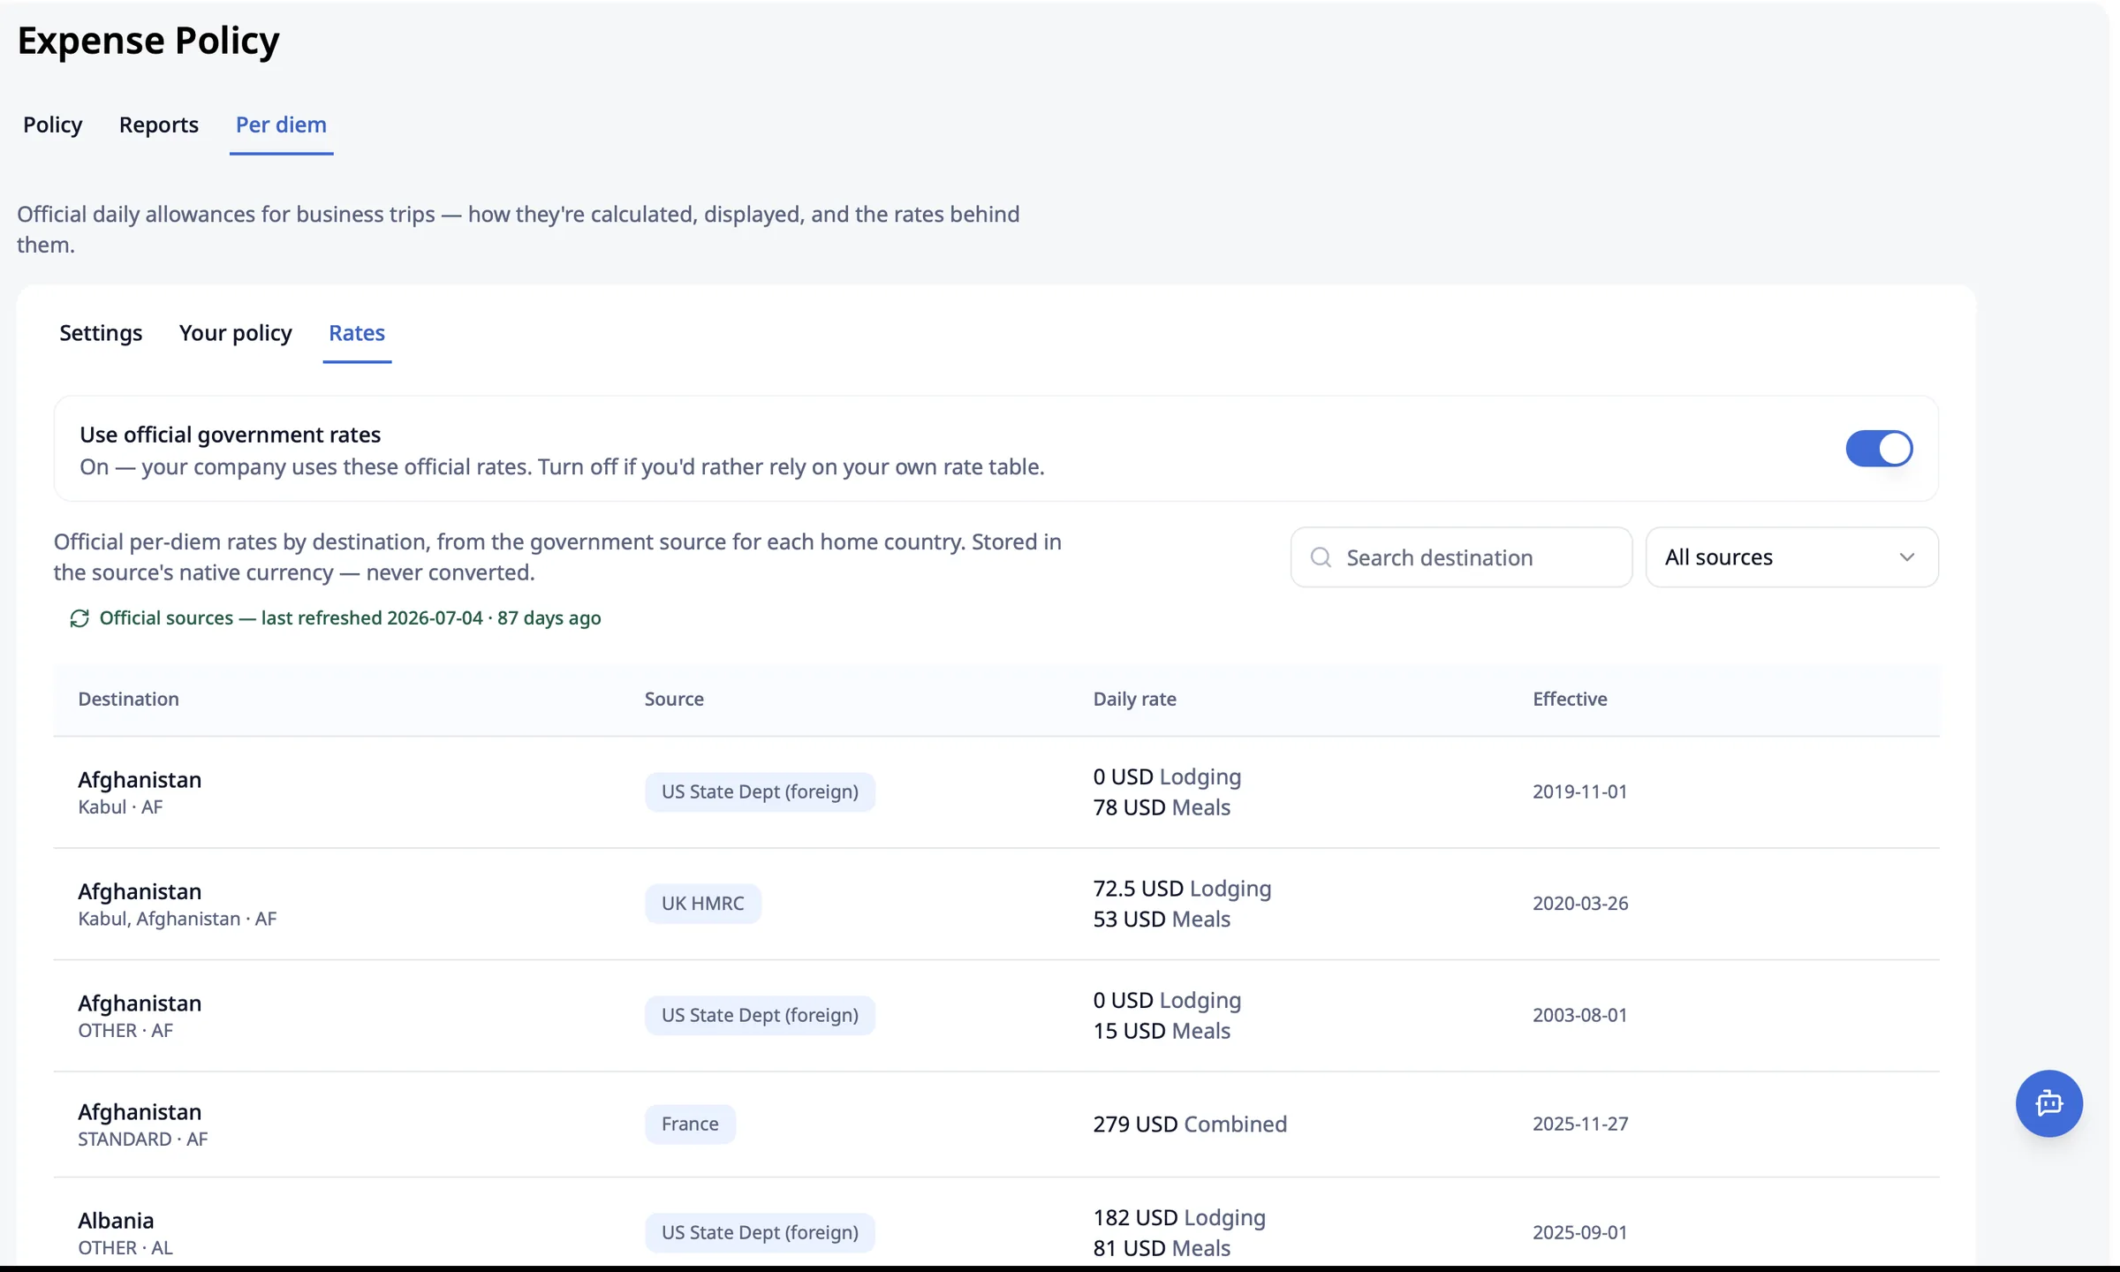Click the 182 USD Lodging value

click(x=1179, y=1218)
